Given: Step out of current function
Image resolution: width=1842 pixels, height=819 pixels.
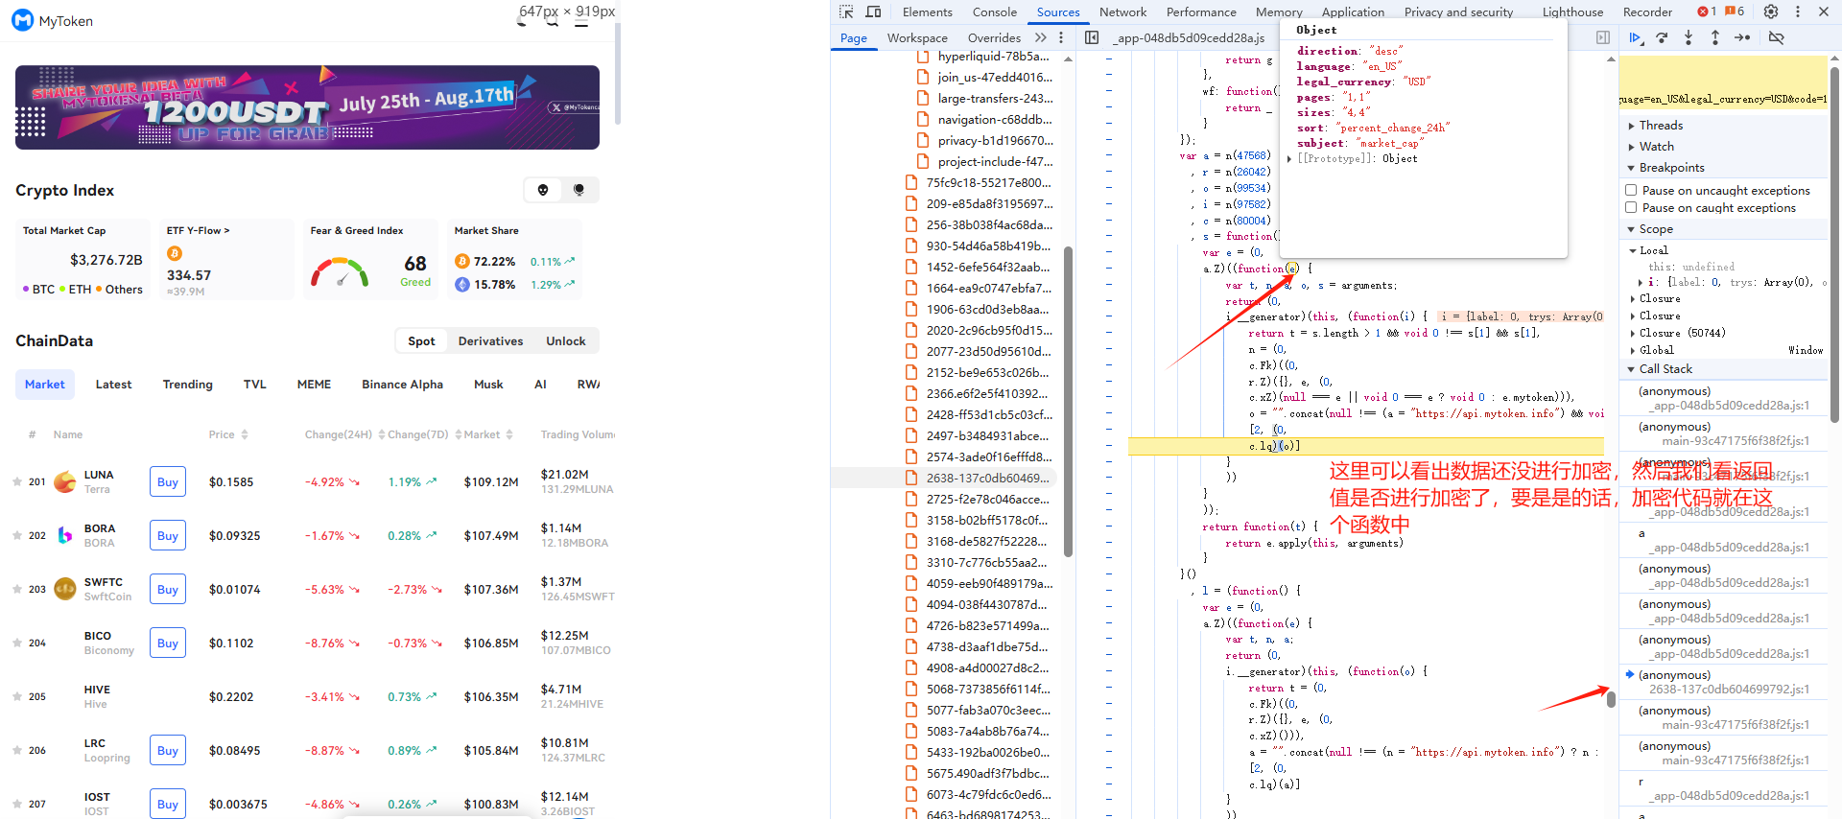Looking at the screenshot, I should [1715, 37].
